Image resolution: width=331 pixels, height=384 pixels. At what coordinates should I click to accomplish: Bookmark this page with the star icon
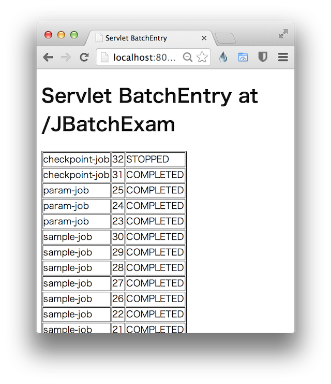click(202, 58)
